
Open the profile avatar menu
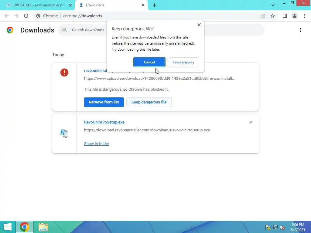click(x=295, y=16)
